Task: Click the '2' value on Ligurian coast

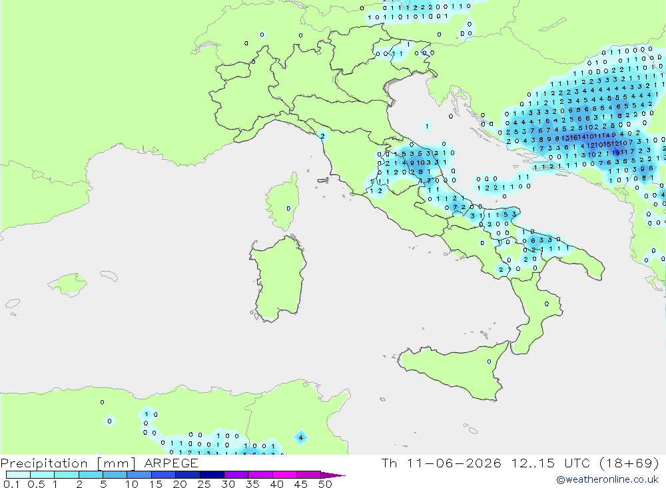Action: [x=322, y=136]
